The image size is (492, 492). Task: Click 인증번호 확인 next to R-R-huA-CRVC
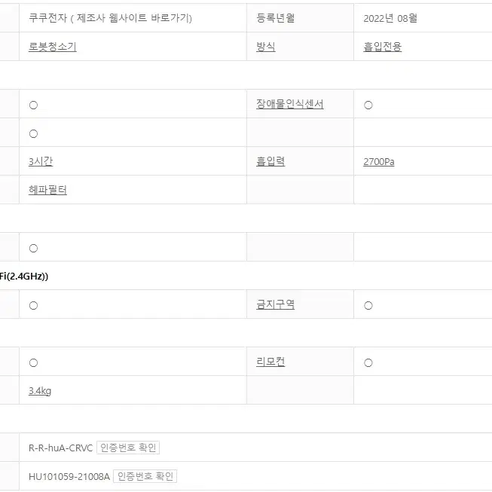[x=128, y=448]
